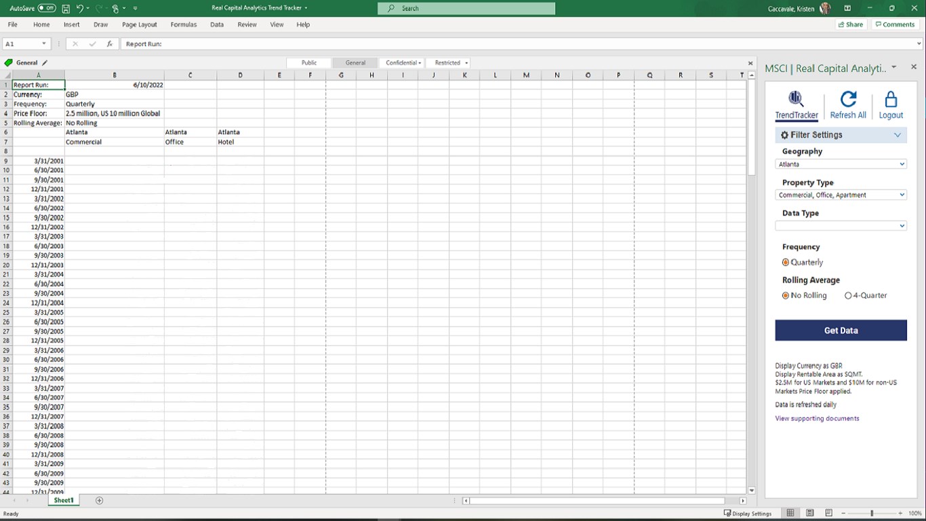Switch to the Formulas ribbon tab
The image size is (926, 521).
(184, 24)
